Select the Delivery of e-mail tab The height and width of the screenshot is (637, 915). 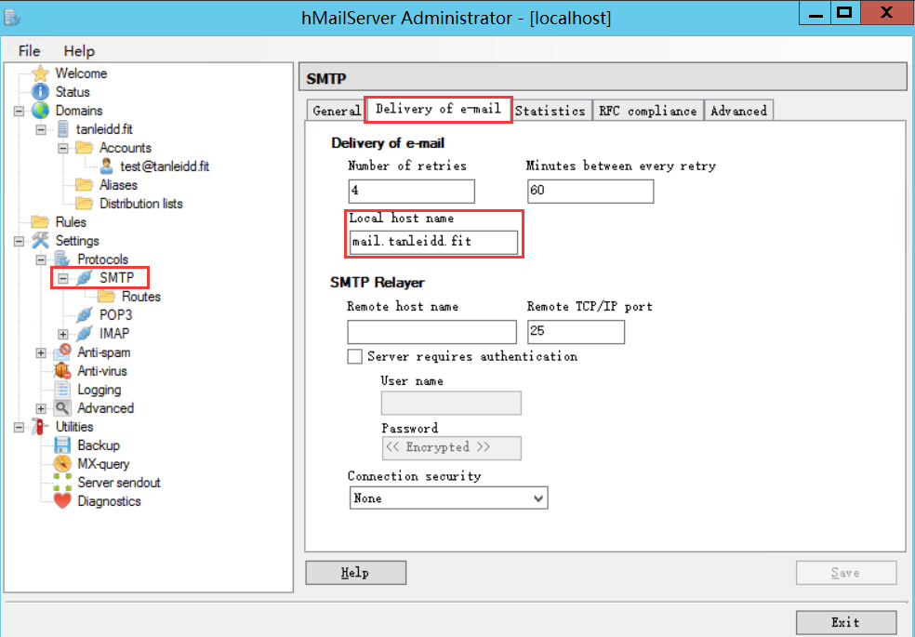click(x=438, y=109)
